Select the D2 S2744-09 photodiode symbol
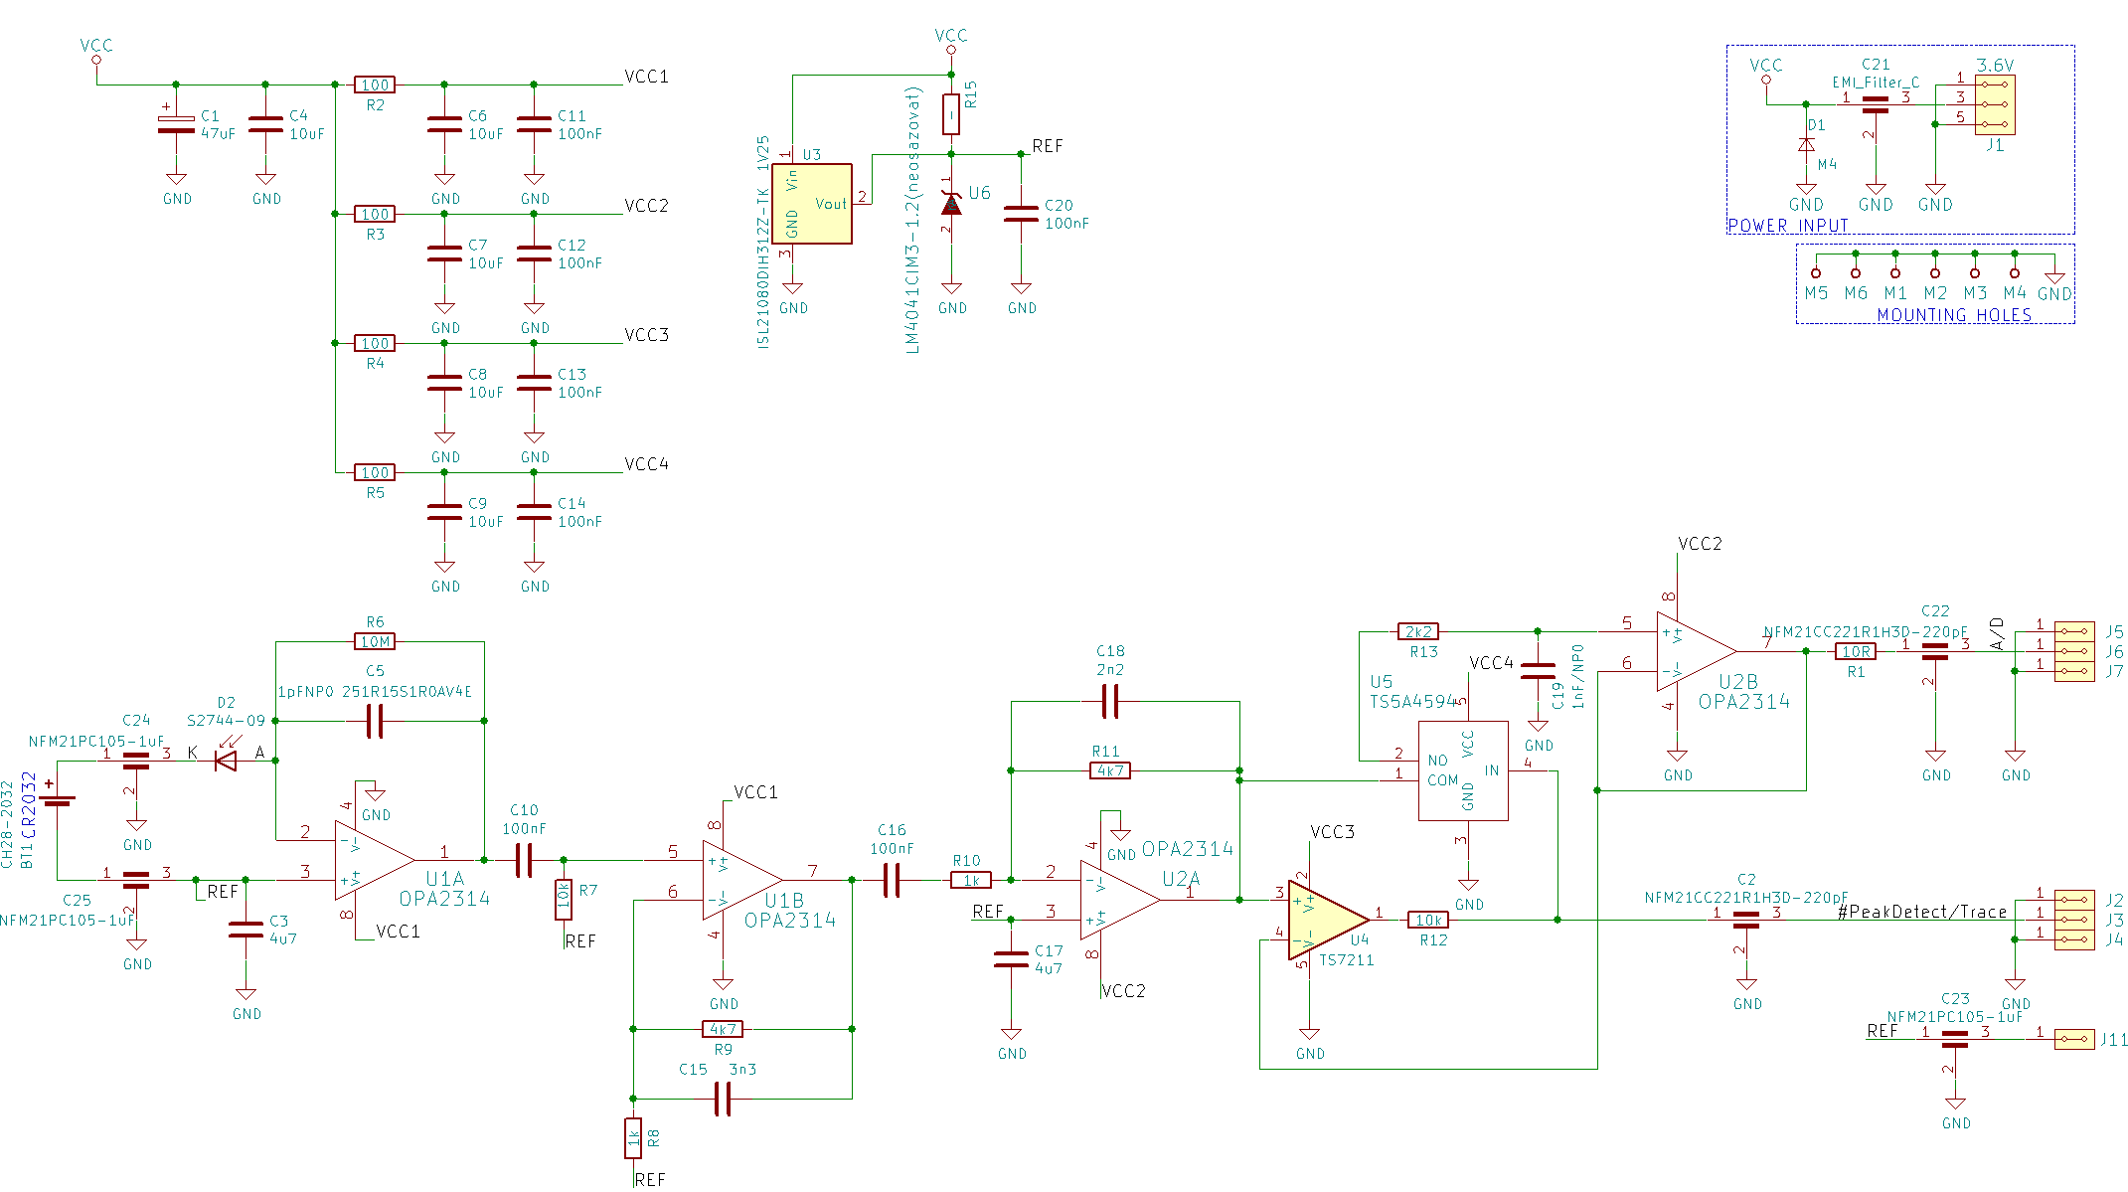Viewport: 2128px width, 1192px height. (227, 761)
